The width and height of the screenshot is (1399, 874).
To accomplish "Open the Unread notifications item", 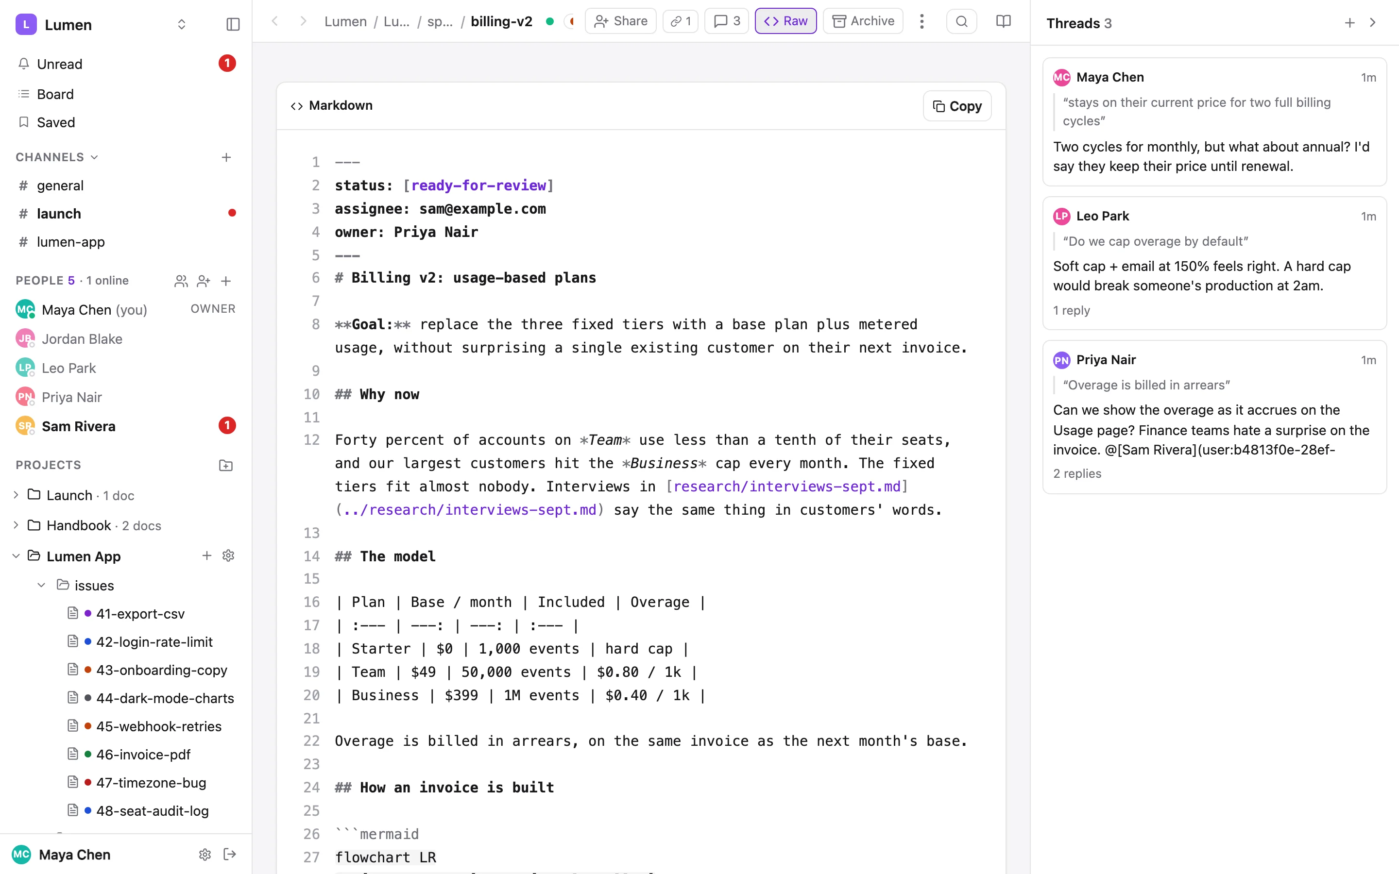I will 126,64.
